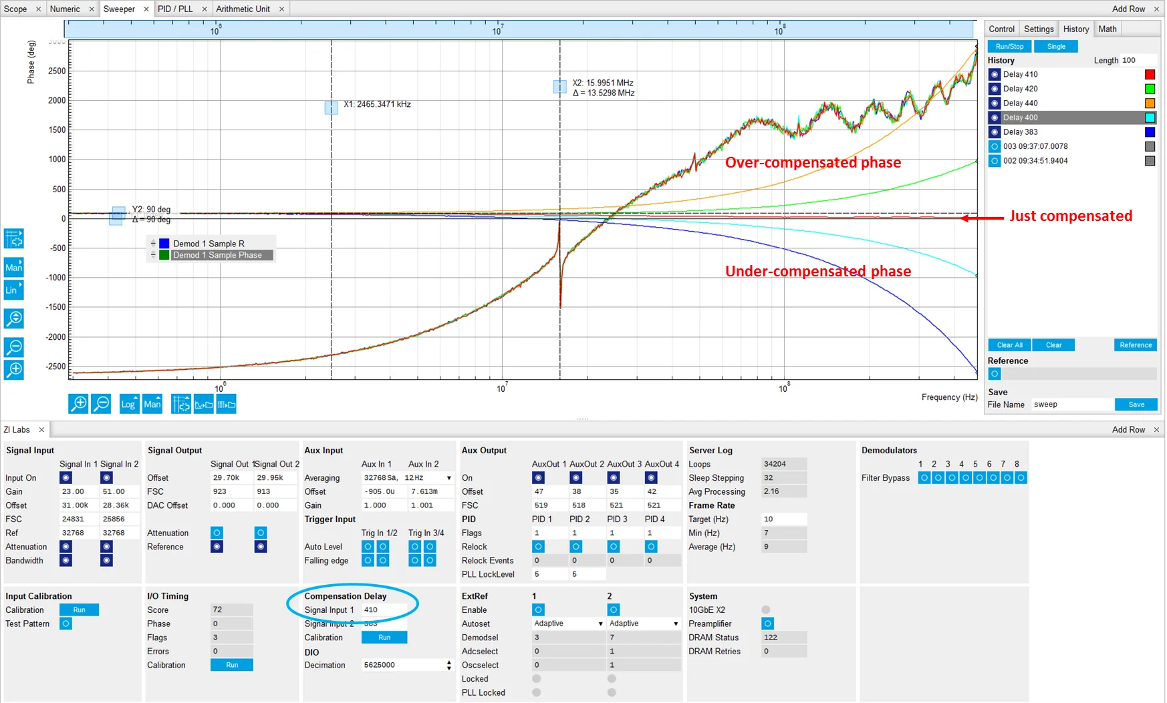Image resolution: width=1167 pixels, height=703 pixels.
Task: Click the Clear All history button
Action: [1009, 345]
